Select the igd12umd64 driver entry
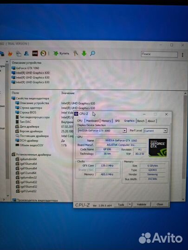 click(26, 173)
